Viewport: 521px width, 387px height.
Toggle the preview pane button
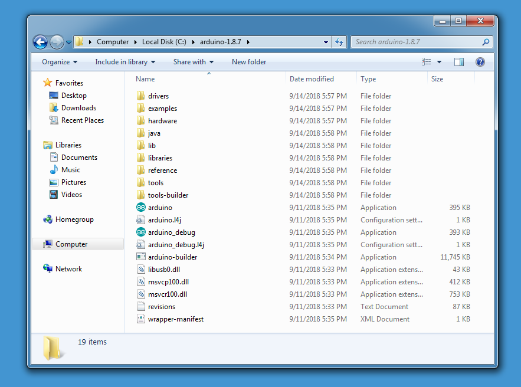(459, 62)
